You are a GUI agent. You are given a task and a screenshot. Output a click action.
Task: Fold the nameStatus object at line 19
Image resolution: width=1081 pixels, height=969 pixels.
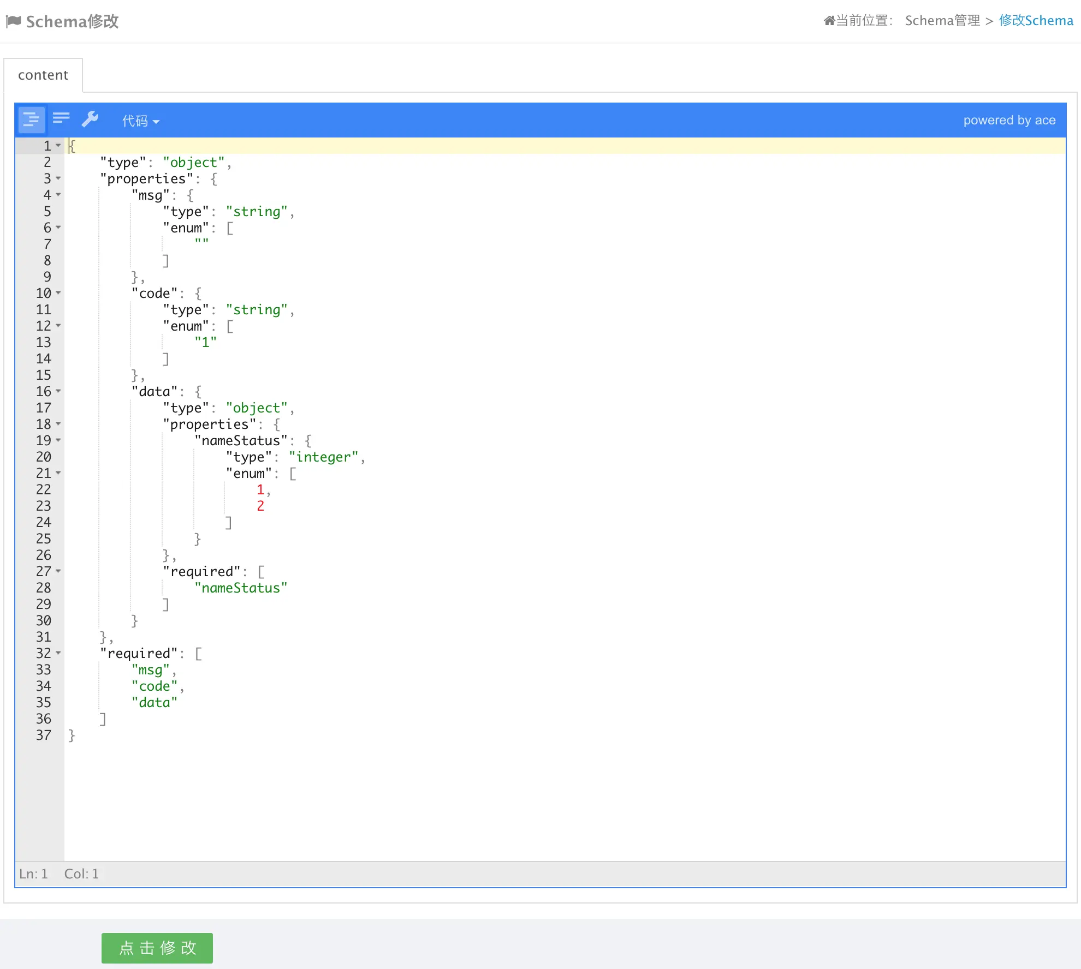click(x=58, y=440)
